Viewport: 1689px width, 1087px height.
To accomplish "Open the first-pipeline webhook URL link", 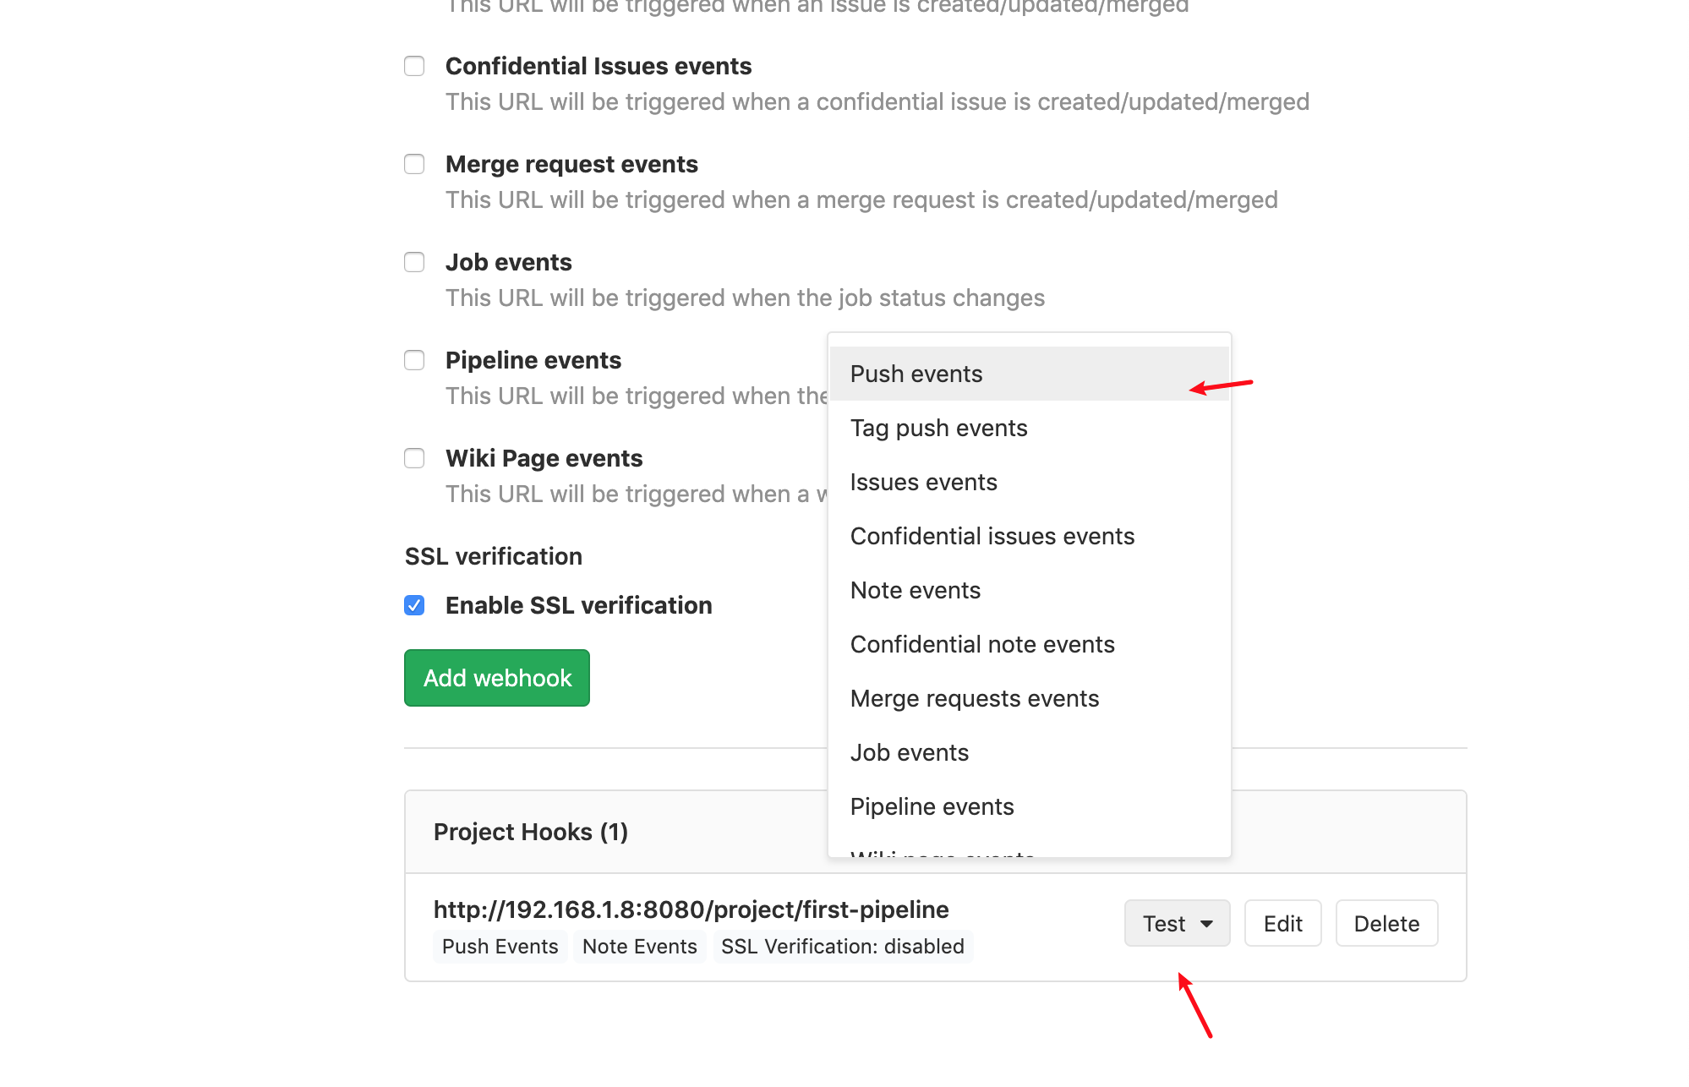I will (x=691, y=909).
